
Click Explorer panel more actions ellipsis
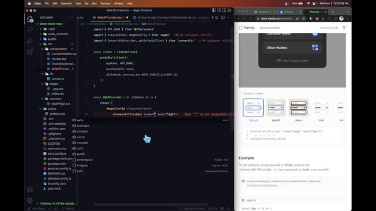(x=72, y=18)
